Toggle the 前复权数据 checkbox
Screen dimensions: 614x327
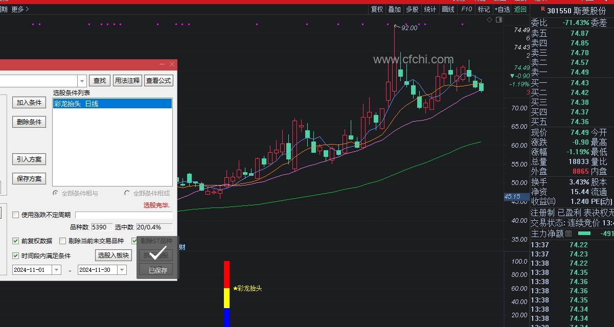tap(15, 241)
